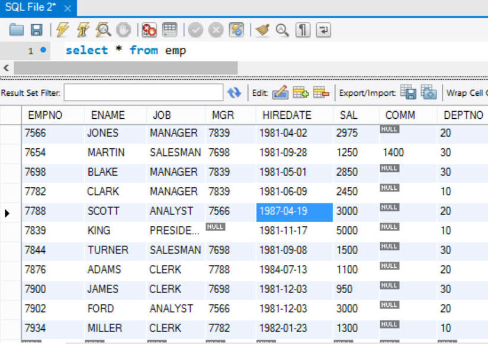Select the highlighted cell 1987-04-19

[294, 212]
